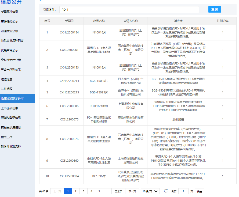Viewport: 239px width, 197px height.
Task: Open the 10条/页 page size dropdown
Action: click(150, 191)
